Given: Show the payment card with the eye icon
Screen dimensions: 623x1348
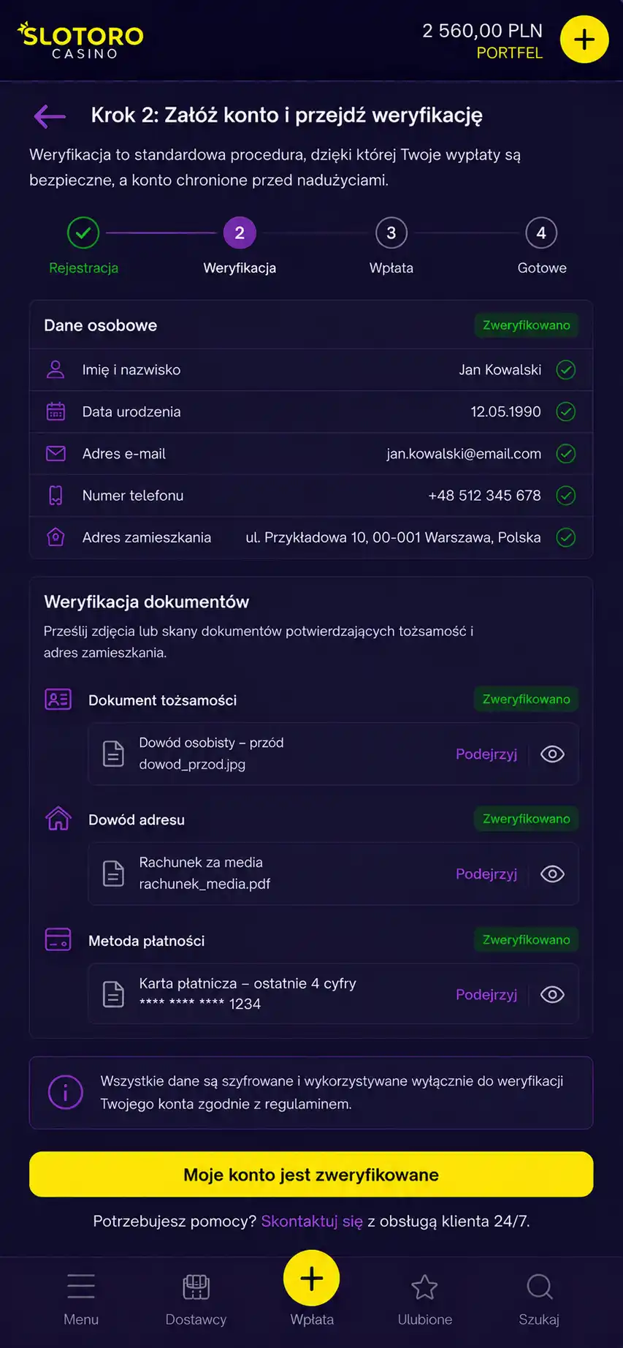Looking at the screenshot, I should [552, 994].
